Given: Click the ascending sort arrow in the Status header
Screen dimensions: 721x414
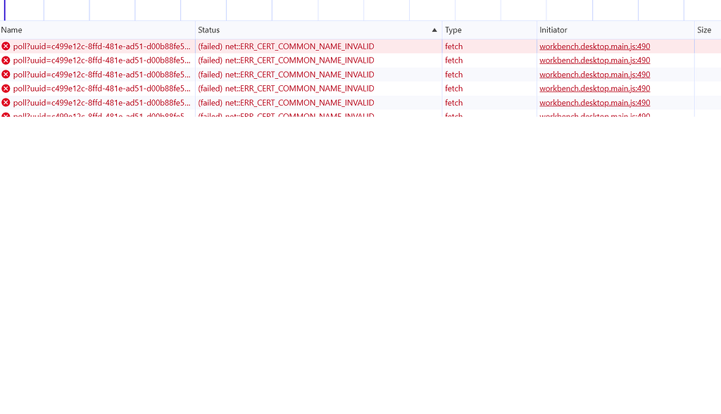Looking at the screenshot, I should [x=434, y=30].
